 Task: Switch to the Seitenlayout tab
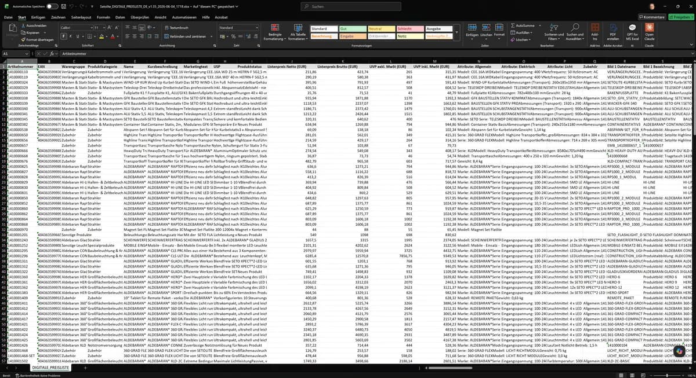click(x=82, y=17)
